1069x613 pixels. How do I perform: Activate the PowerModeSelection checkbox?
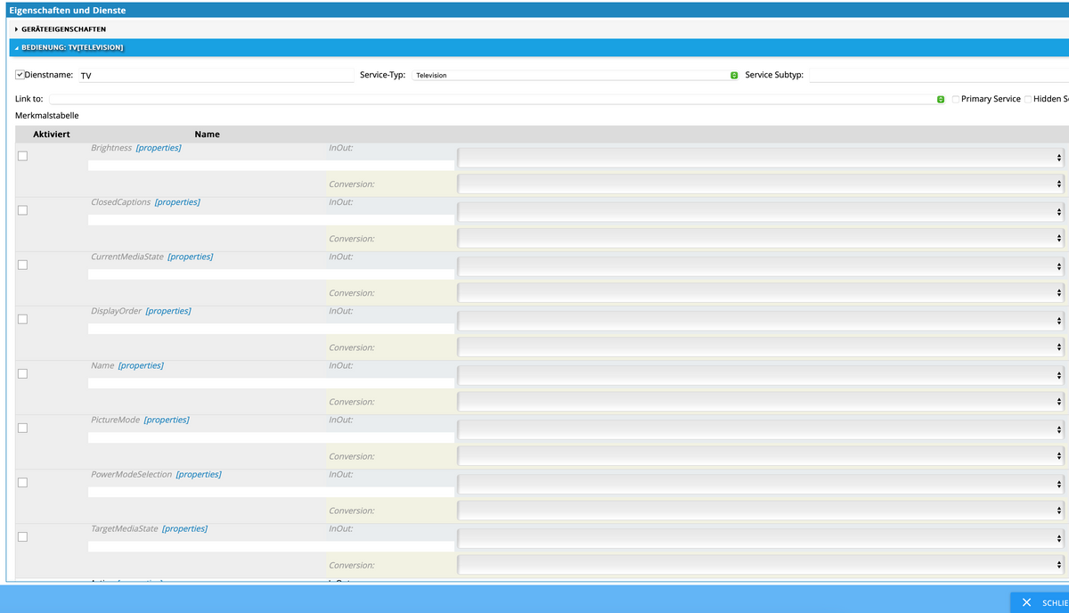[x=22, y=482]
